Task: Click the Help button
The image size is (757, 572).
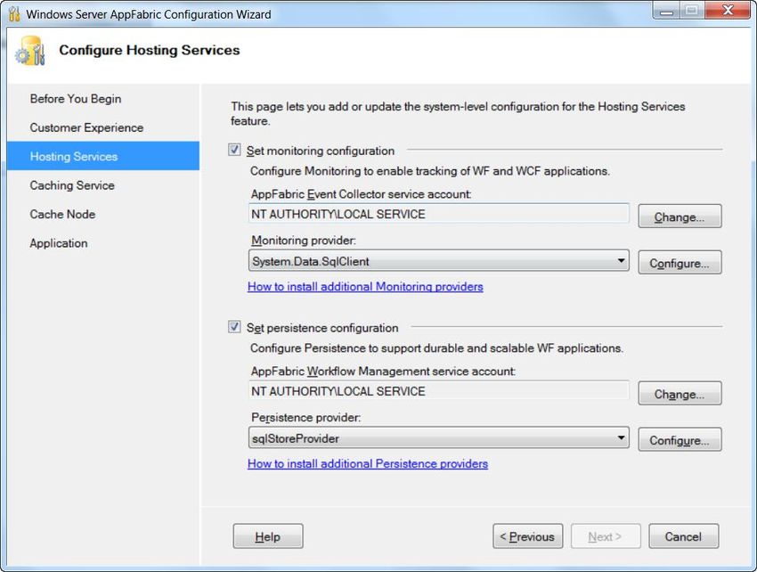Action: (268, 536)
